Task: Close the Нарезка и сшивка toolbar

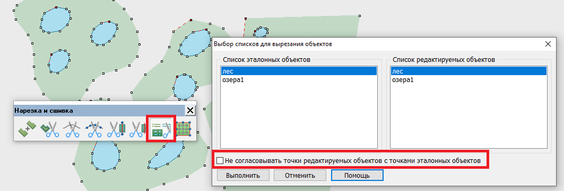Action: click(x=190, y=111)
